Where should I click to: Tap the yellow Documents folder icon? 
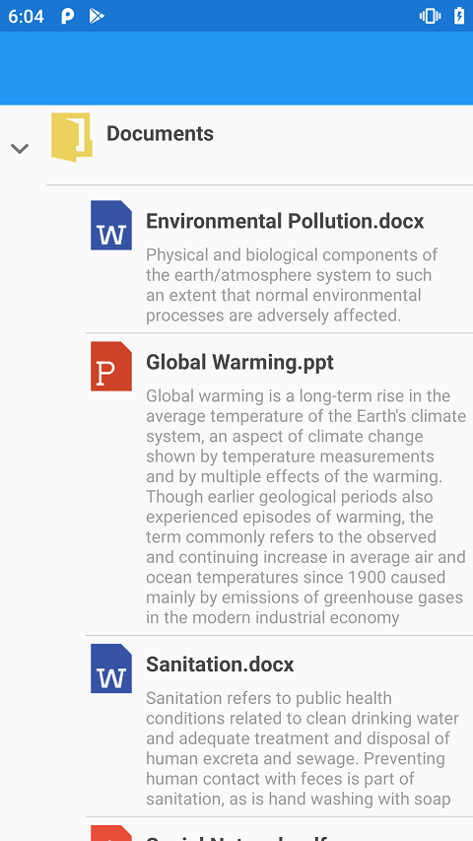[x=72, y=137]
